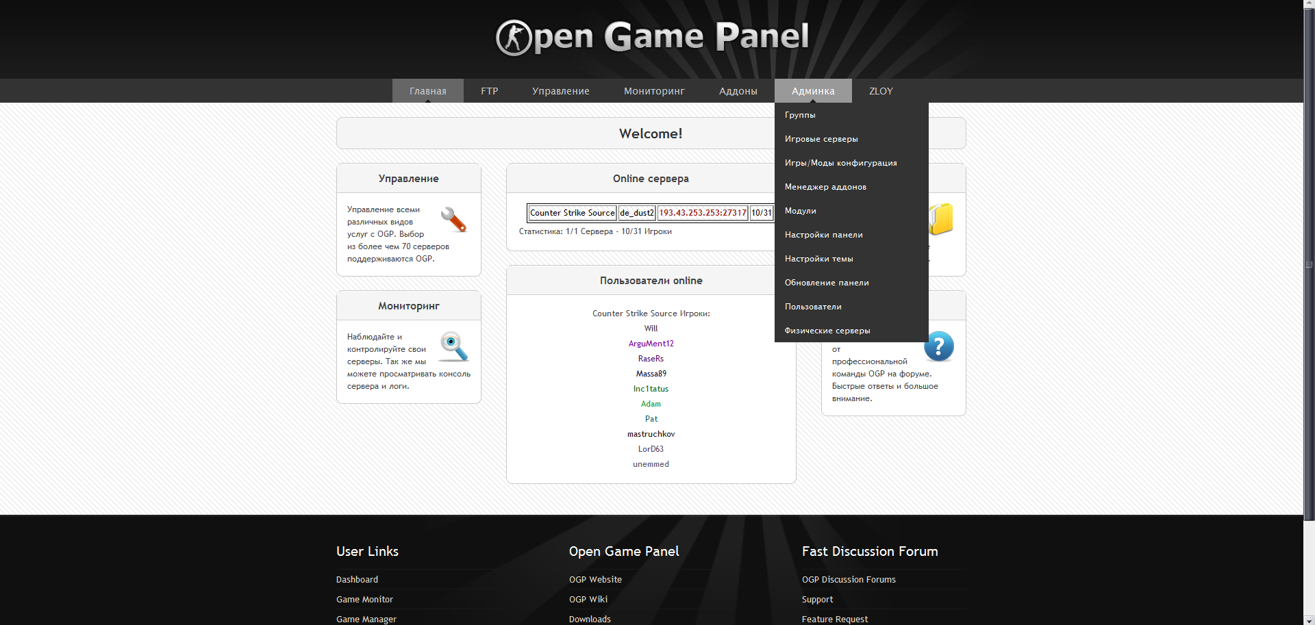Click player name Adam
This screenshot has height=625, width=1315.
651,404
